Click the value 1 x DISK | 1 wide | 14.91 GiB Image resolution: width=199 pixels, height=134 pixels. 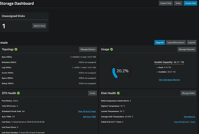point(84,68)
